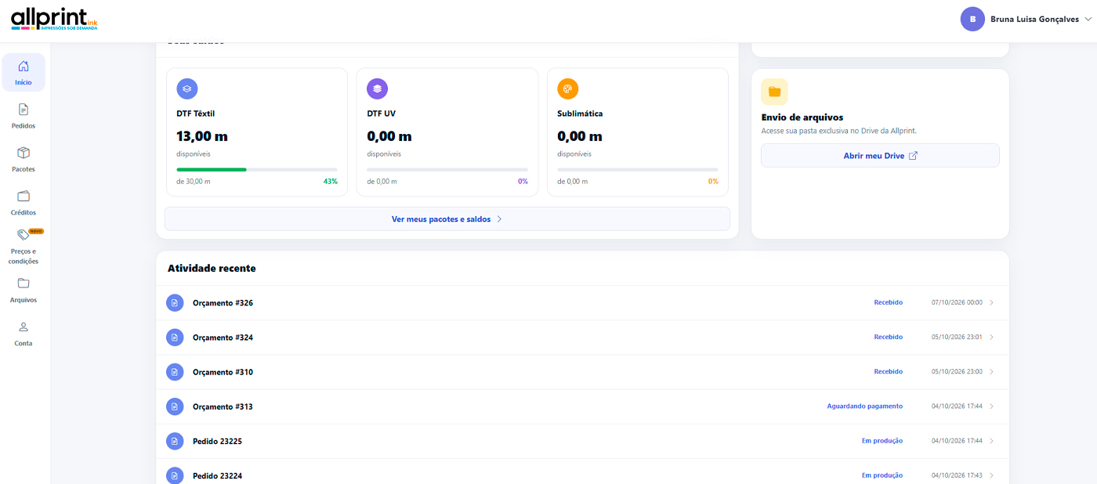Click the document icon of Orçamento #326

pyautogui.click(x=175, y=303)
